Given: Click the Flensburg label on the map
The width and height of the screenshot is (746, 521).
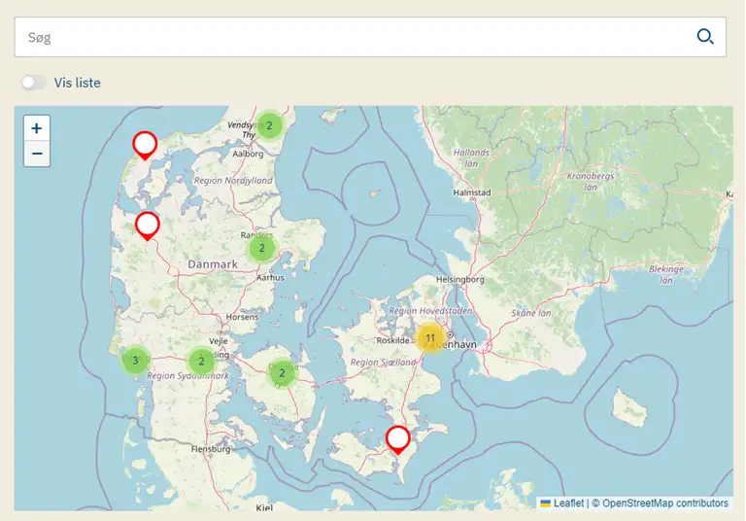Looking at the screenshot, I should [211, 449].
